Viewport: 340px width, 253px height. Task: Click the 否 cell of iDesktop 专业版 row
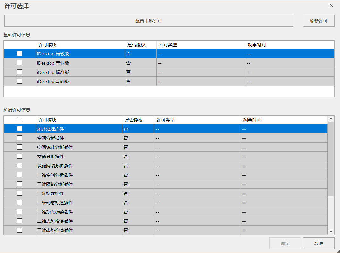pyautogui.click(x=140, y=63)
